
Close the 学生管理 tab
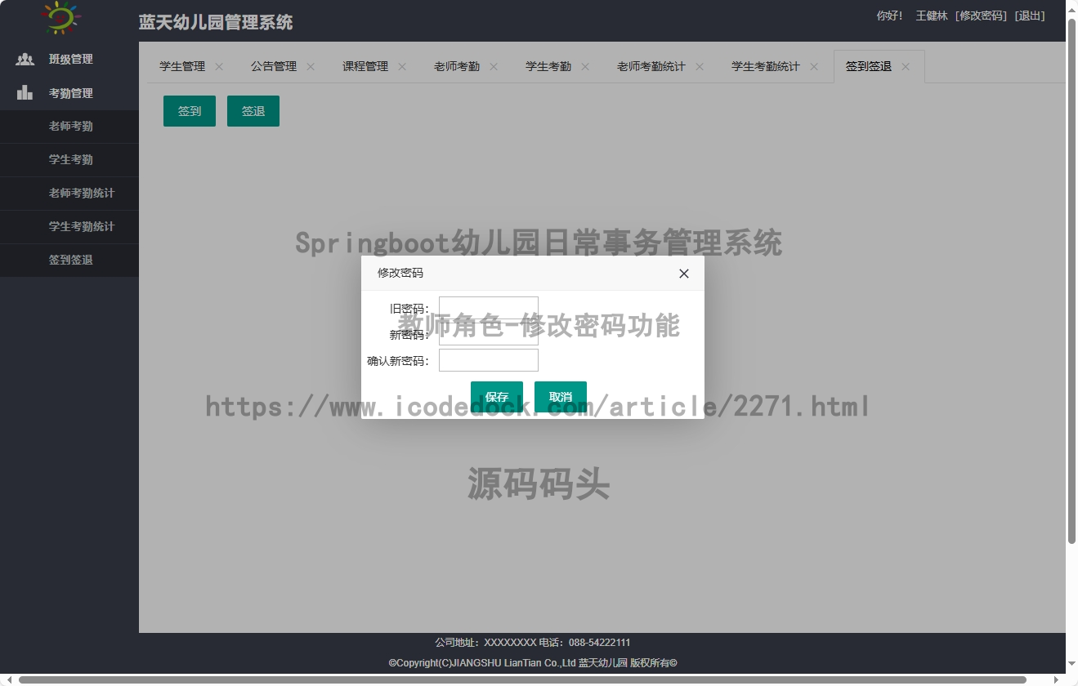pos(219,67)
